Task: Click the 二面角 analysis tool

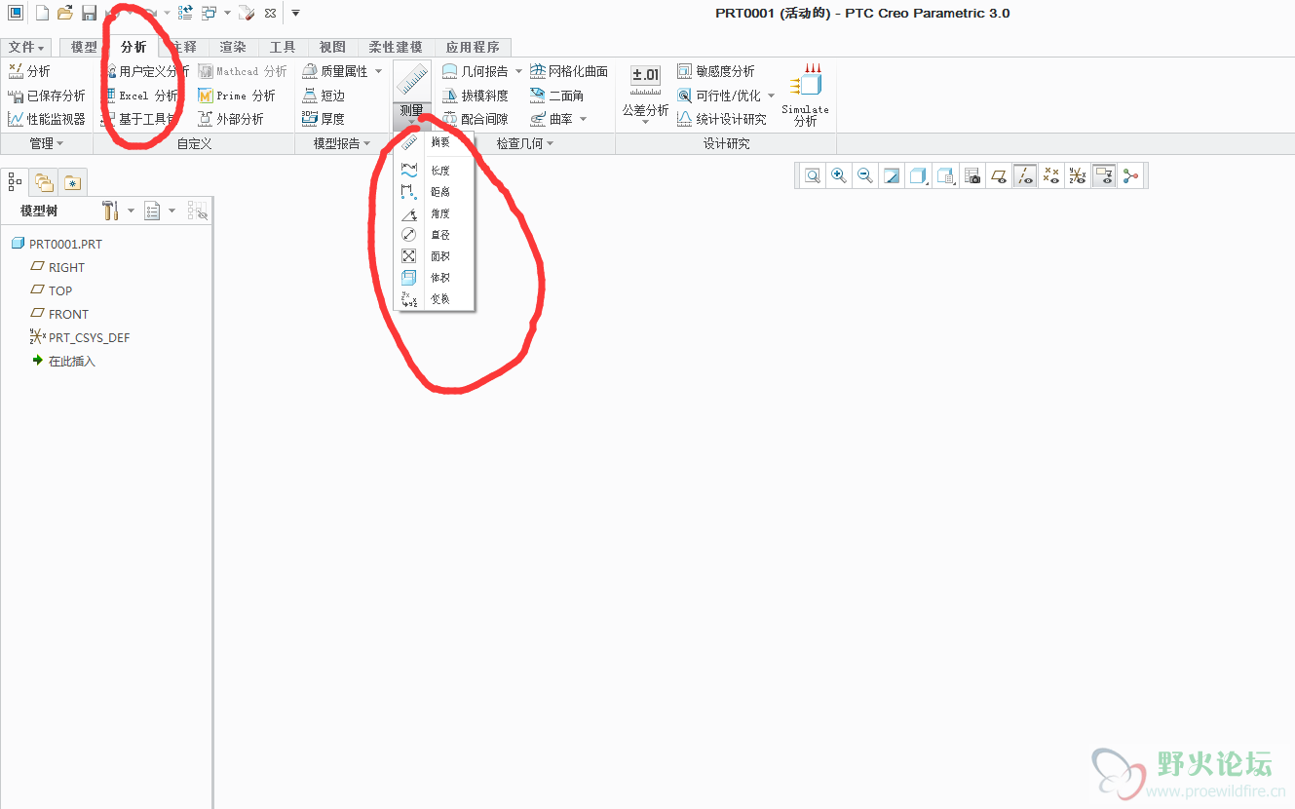Action: [x=557, y=96]
